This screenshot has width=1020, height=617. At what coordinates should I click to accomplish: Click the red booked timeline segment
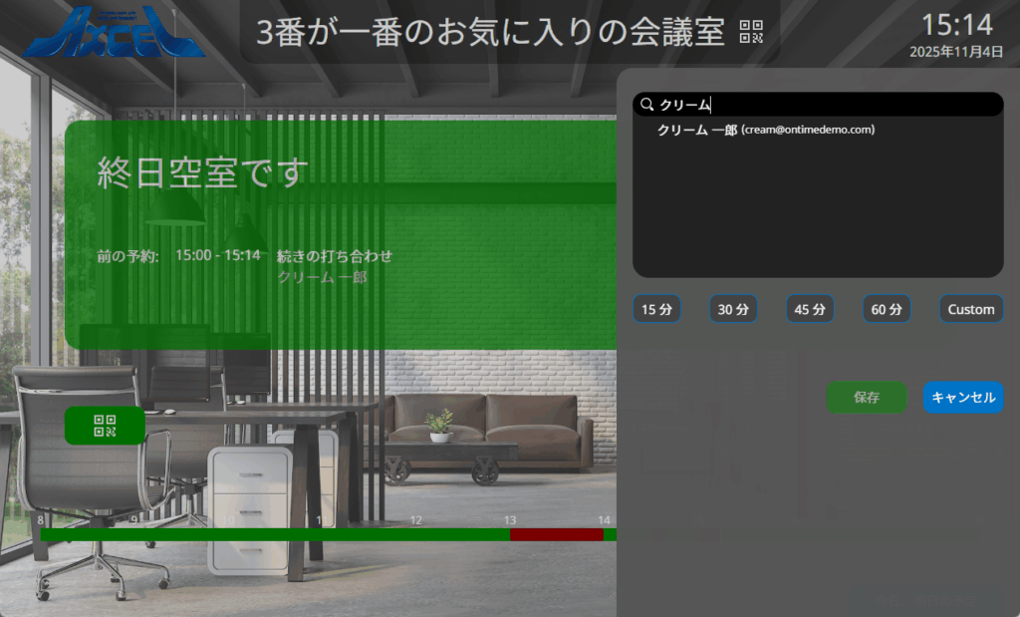click(x=556, y=535)
